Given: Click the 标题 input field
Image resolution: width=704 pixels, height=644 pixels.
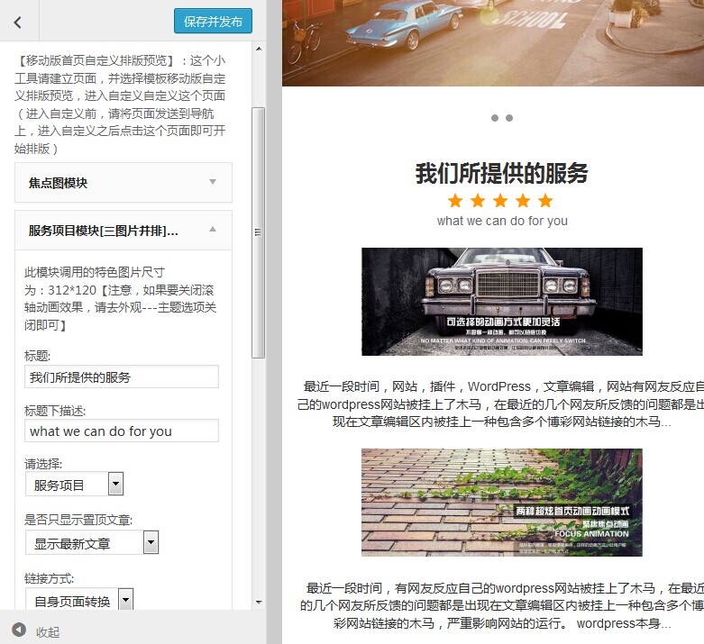Looking at the screenshot, I should (x=122, y=376).
